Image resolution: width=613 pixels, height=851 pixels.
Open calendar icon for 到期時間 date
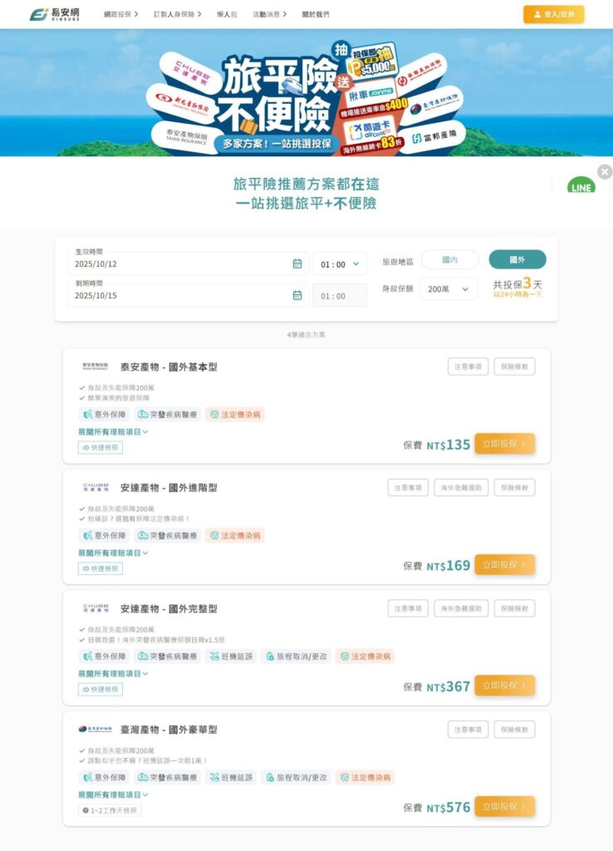tap(297, 295)
